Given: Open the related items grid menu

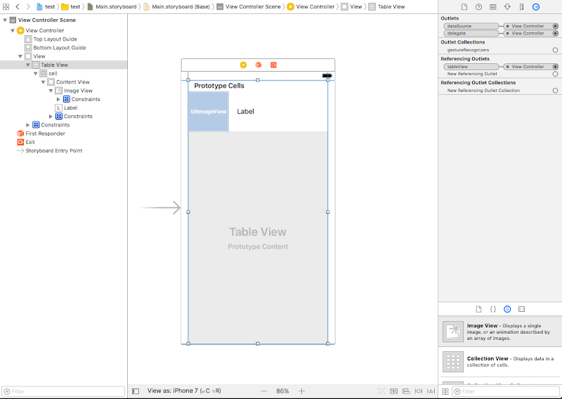Looking at the screenshot, I should coord(6,7).
